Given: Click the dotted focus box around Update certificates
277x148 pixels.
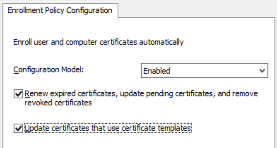Looking at the screenshot, I should point(108,128).
